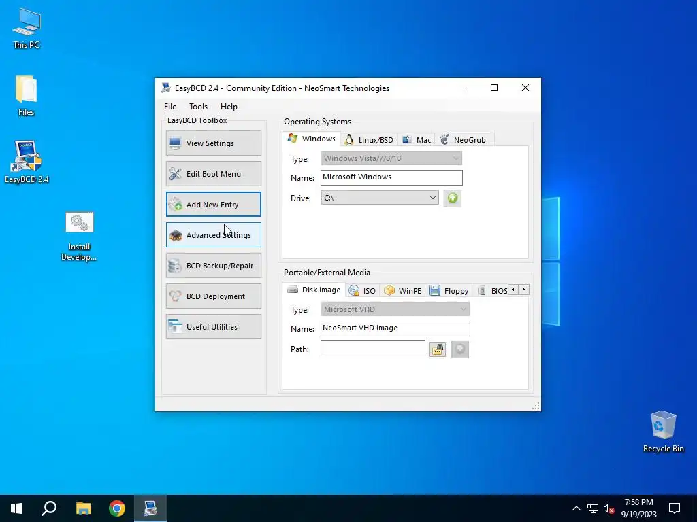The width and height of the screenshot is (697, 522).
Task: Go to BCD Backup/Repair
Action: (213, 266)
